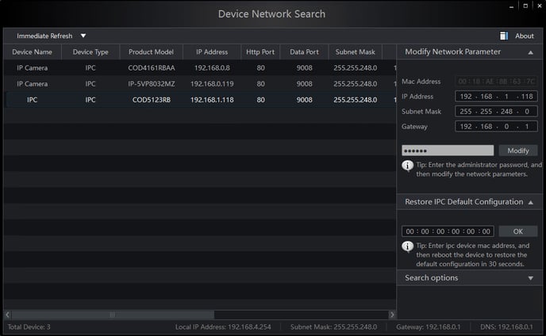Minimize the Device Network Search window
546x336 pixels.
tap(511, 6)
